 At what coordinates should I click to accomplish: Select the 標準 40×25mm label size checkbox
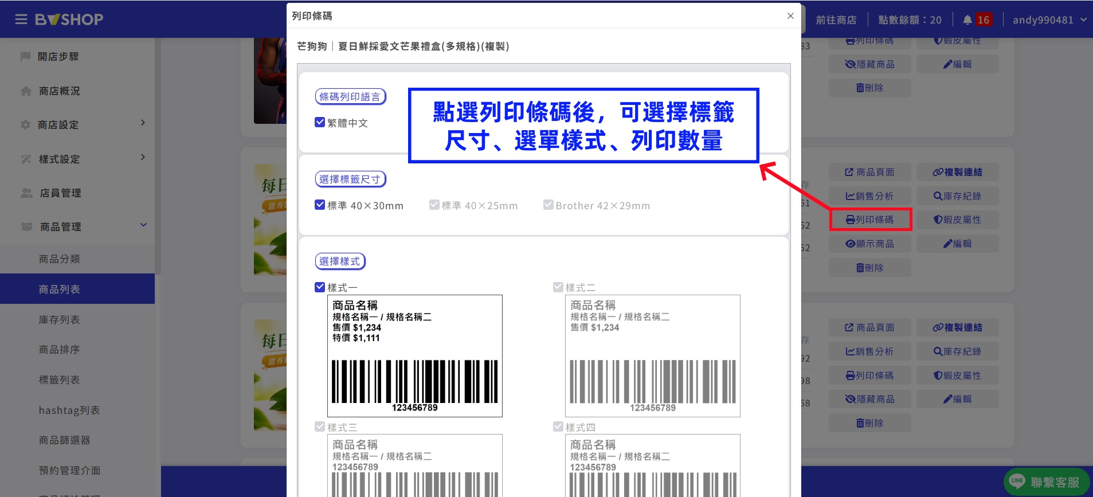[434, 205]
